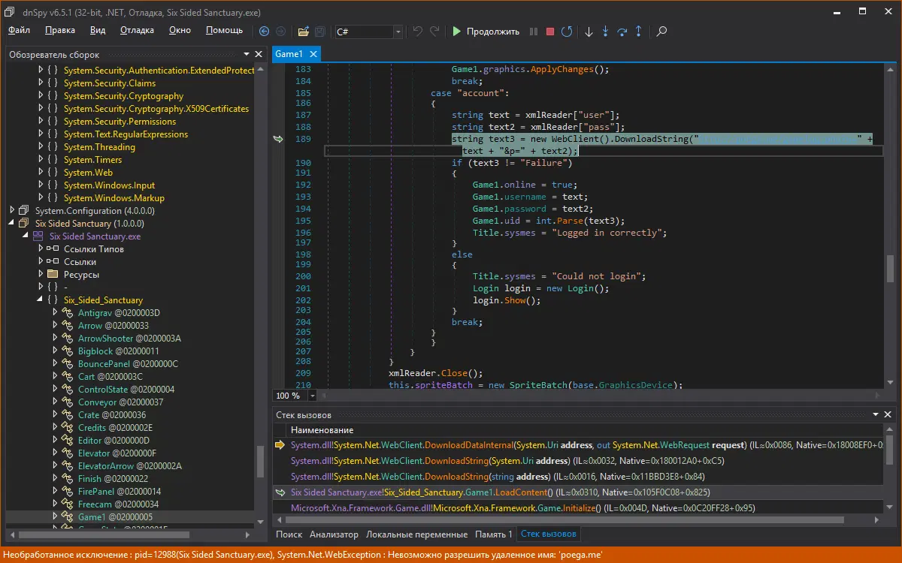
Task: Open the Search magnifier tool
Action: 661,32
